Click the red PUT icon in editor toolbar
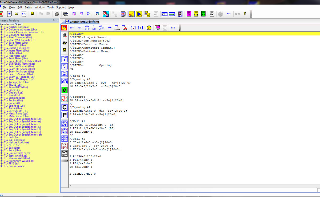The width and height of the screenshot is (320, 197). [x=64, y=28]
